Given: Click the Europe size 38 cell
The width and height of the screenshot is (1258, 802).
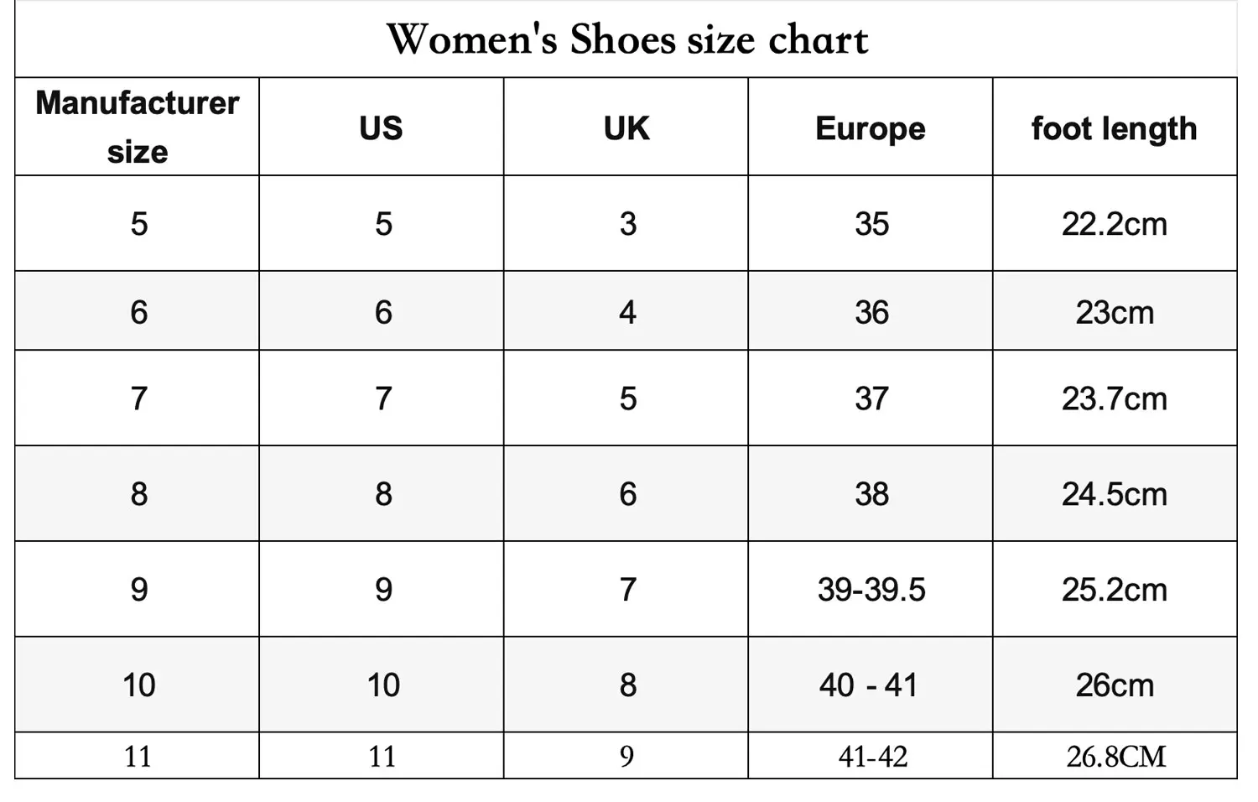Looking at the screenshot, I should 871,494.
